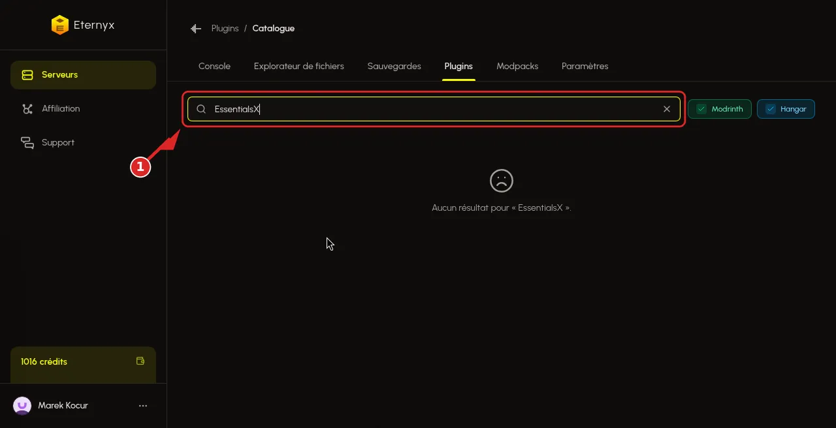The height and width of the screenshot is (428, 836).
Task: Click the Support chat icon
Action: click(x=27, y=143)
